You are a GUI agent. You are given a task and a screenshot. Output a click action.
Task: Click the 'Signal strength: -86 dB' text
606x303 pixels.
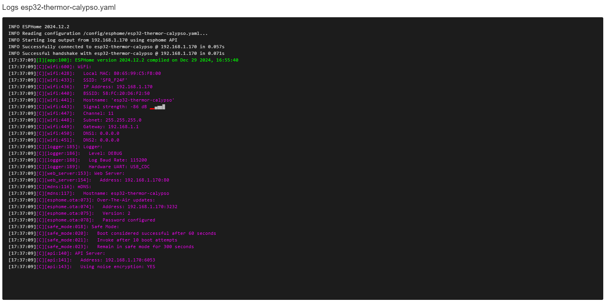point(115,107)
